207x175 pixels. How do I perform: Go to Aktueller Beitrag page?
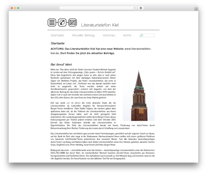point(83,35)
